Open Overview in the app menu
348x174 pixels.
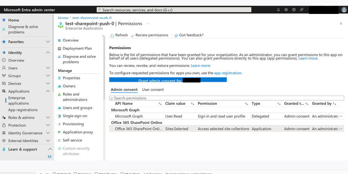click(71, 40)
